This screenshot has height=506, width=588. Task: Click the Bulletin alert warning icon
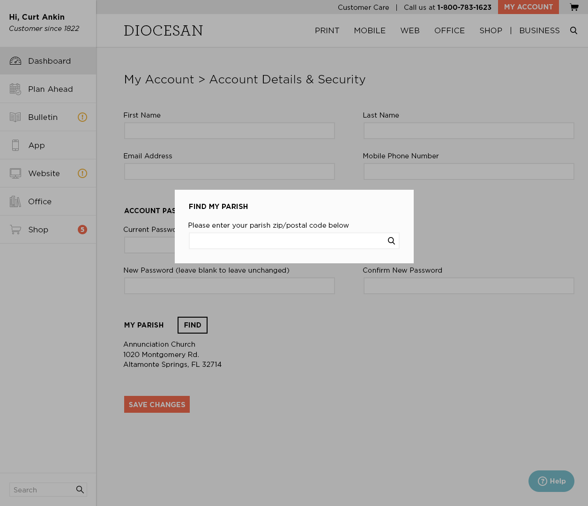[x=82, y=117]
